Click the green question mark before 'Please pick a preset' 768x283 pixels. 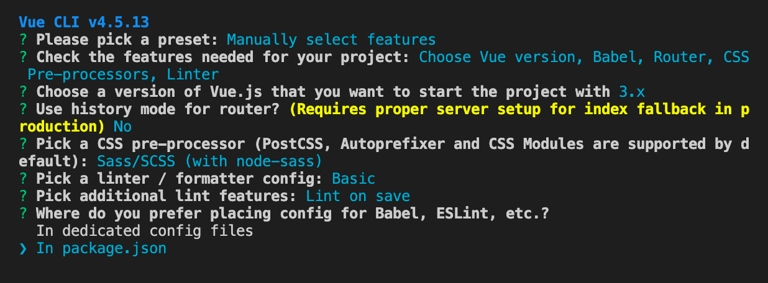[23, 40]
